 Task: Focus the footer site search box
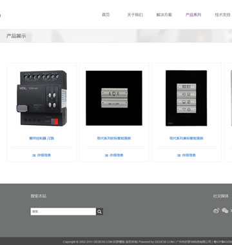point(63,211)
